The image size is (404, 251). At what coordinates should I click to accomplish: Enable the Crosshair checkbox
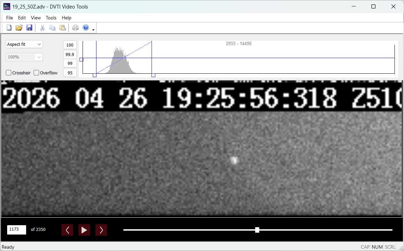point(8,73)
